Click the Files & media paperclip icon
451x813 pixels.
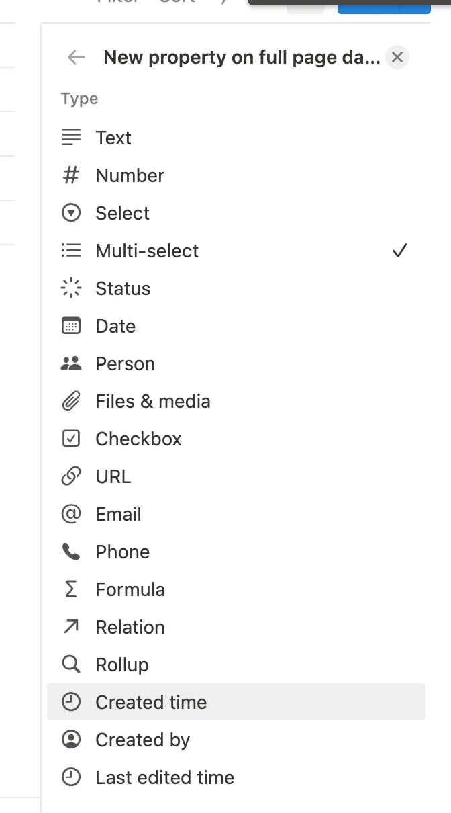point(70,401)
